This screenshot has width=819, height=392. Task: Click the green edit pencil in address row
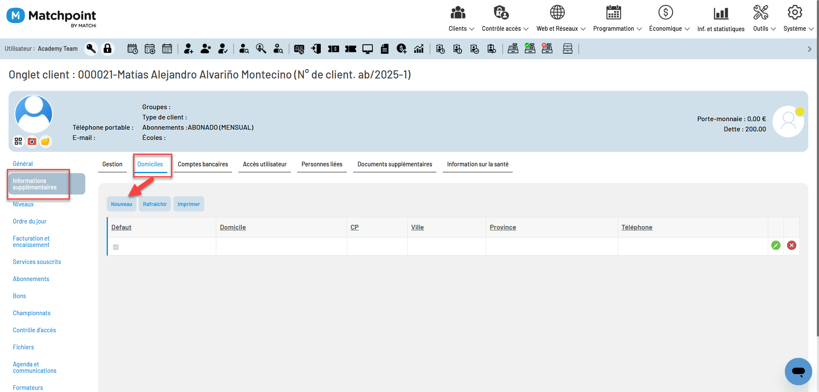(776, 245)
